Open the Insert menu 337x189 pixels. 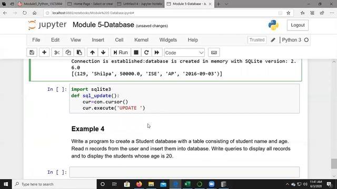click(x=98, y=40)
